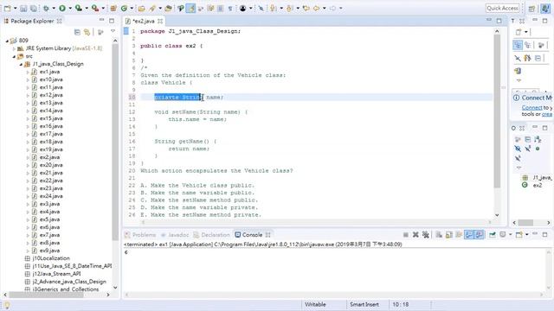
Task: Go Back using yellow left arrow
Action: tap(316, 8)
